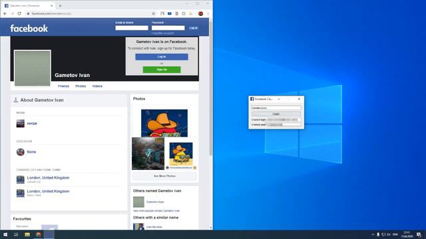
Task: Open similar-name profile thumbnail at bottom
Action: [138, 226]
